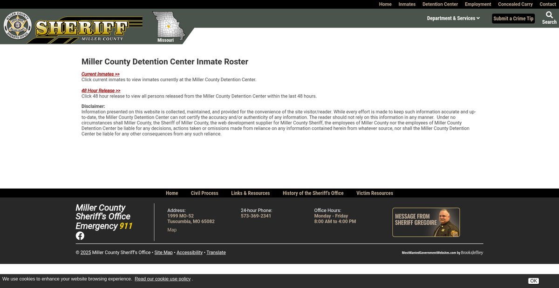Open Detention Center top menu item
559x288 pixels.
(440, 4)
